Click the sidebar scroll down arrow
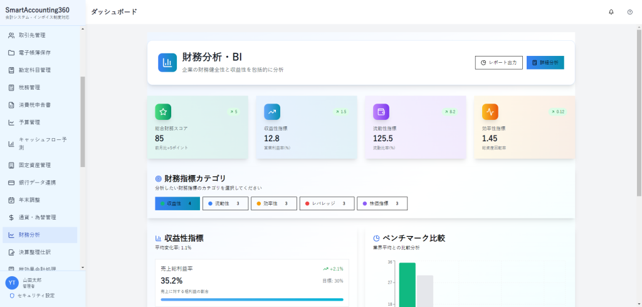 83,267
